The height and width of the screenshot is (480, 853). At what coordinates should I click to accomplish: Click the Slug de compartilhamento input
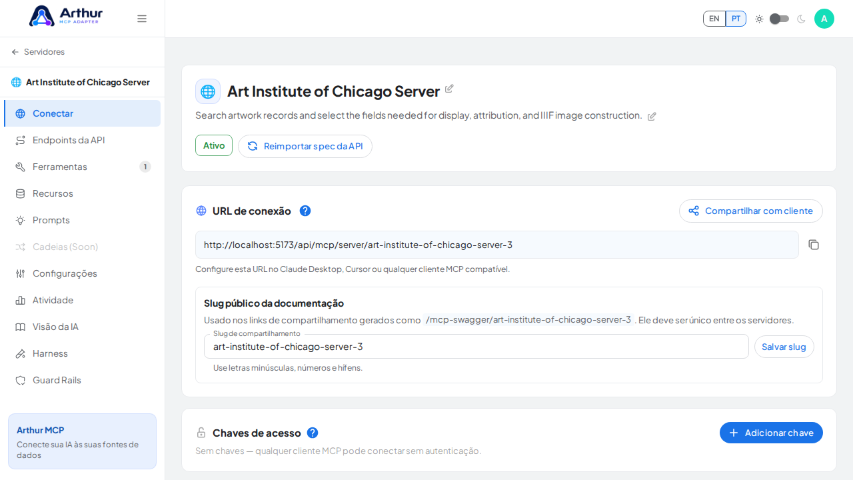476,347
